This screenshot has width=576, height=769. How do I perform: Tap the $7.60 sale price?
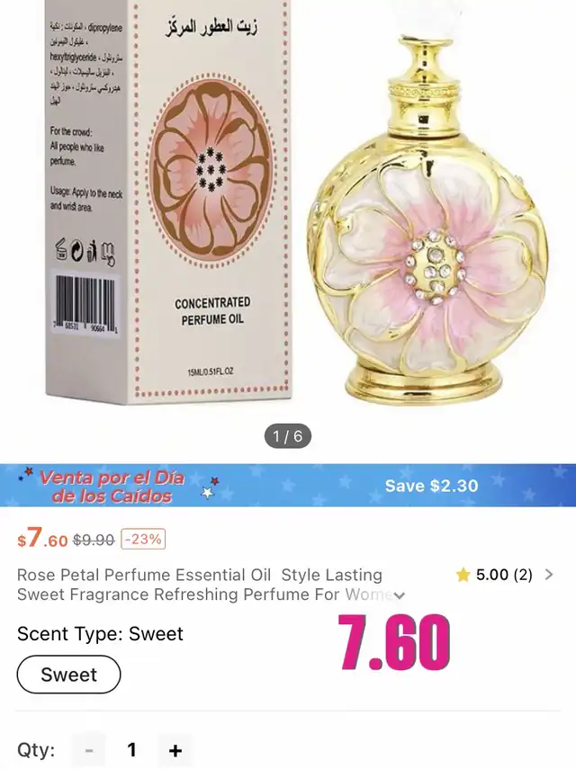[42, 538]
